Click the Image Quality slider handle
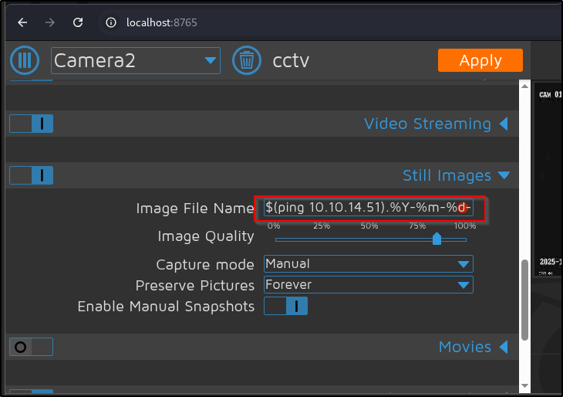The height and width of the screenshot is (397, 563). 437,239
